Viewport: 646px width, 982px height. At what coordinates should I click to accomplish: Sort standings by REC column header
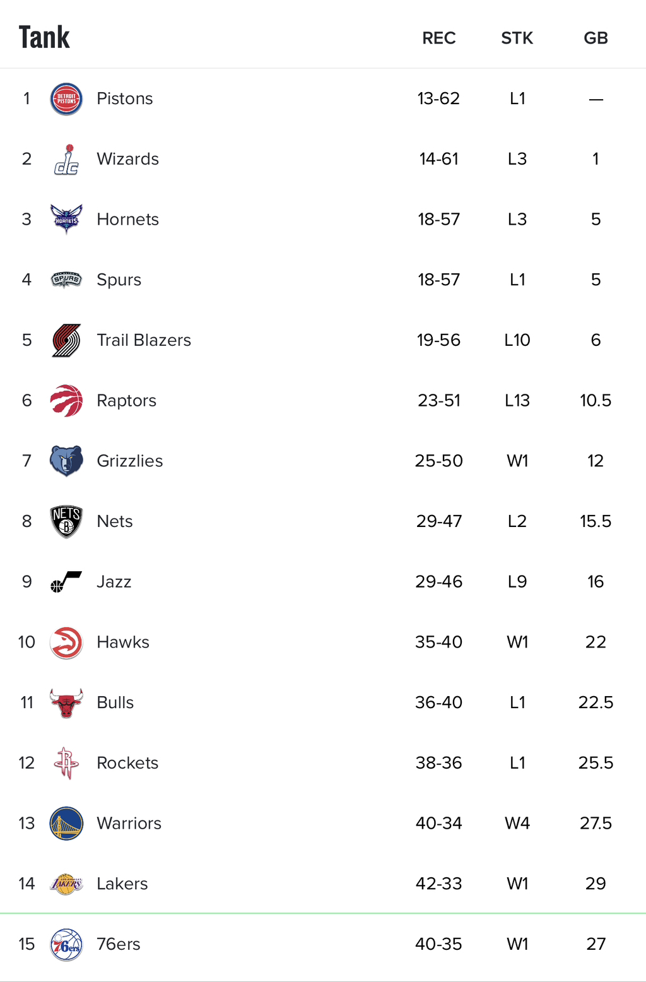pyautogui.click(x=438, y=38)
